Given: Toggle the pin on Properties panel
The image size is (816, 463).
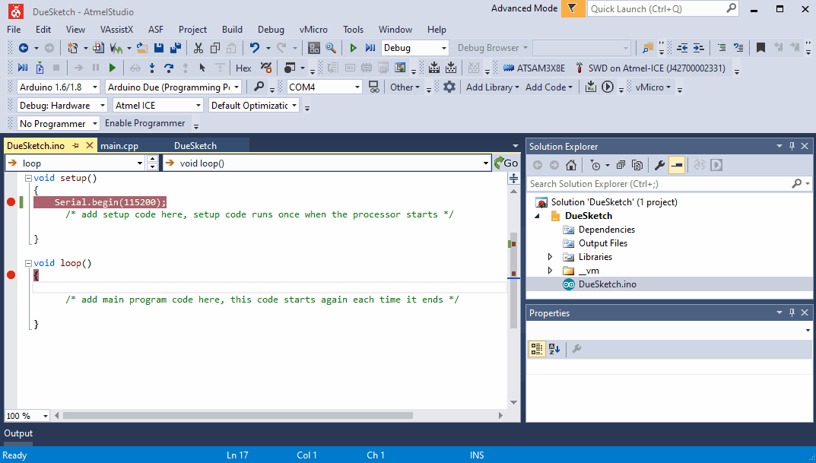Looking at the screenshot, I should (x=792, y=312).
